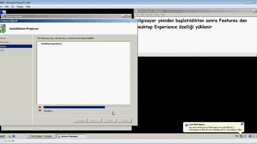Click the greyed-out Install button in wizard
The width and height of the screenshot is (257, 144).
coord(110,120)
